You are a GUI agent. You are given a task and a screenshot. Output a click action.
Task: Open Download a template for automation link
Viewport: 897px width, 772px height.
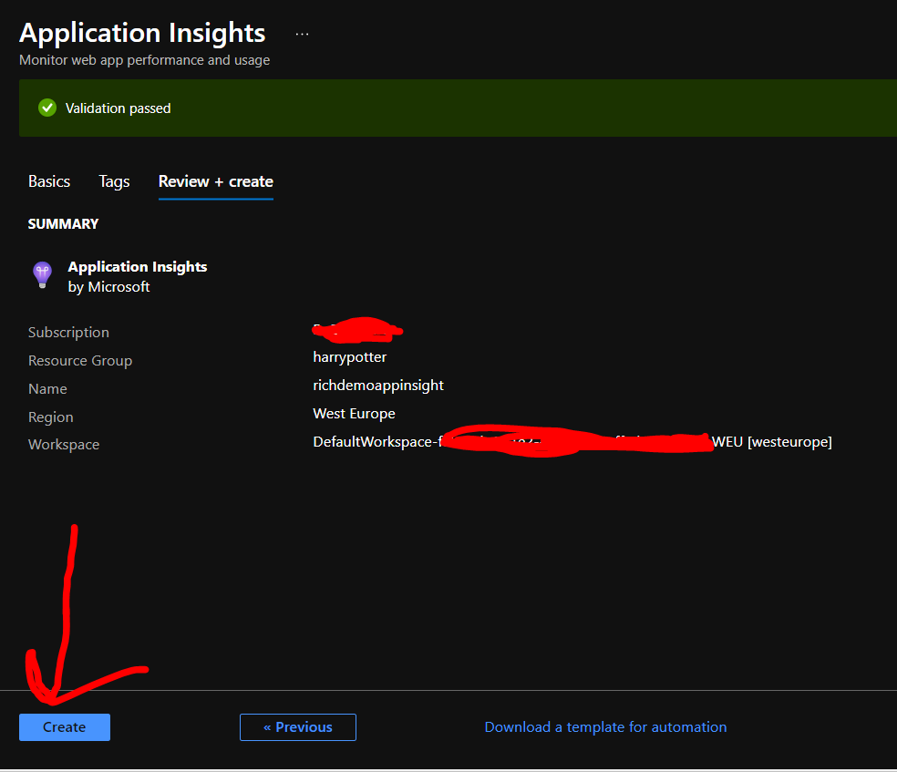pos(605,726)
